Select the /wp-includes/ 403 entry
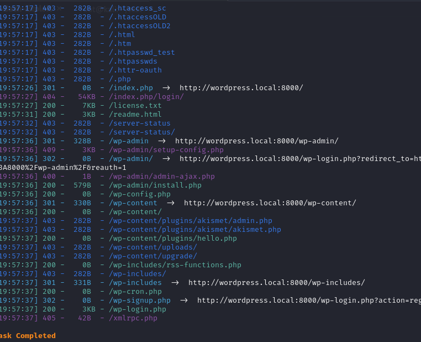 click(x=138, y=274)
